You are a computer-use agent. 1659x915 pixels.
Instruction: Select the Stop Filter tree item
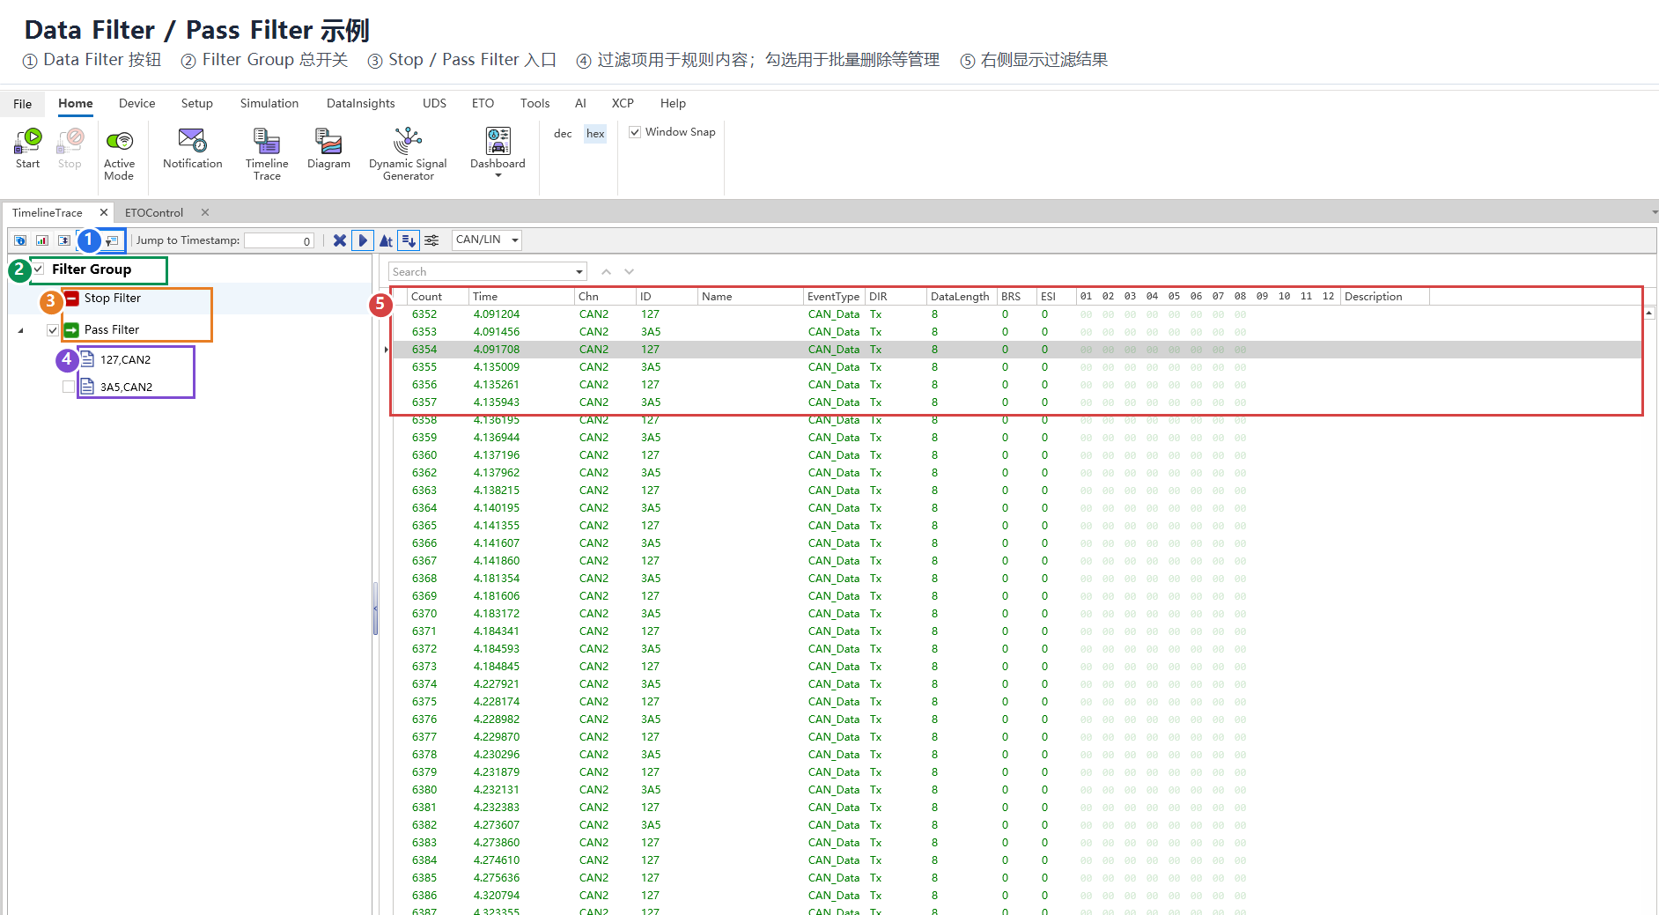pos(113,299)
